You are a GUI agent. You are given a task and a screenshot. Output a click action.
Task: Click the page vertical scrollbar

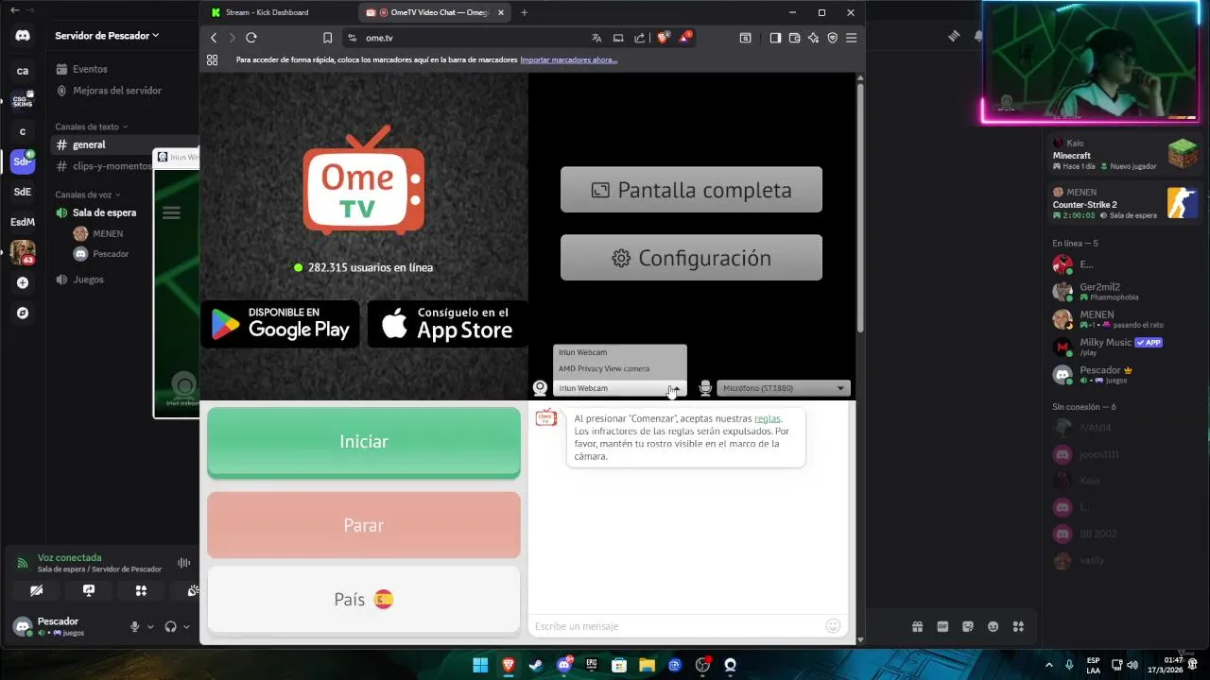point(860,208)
